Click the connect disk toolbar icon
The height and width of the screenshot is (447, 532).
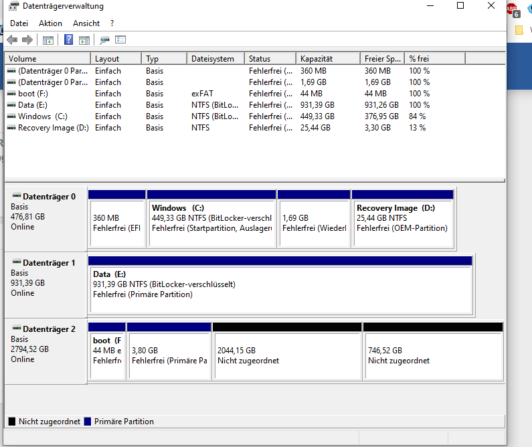(x=104, y=40)
